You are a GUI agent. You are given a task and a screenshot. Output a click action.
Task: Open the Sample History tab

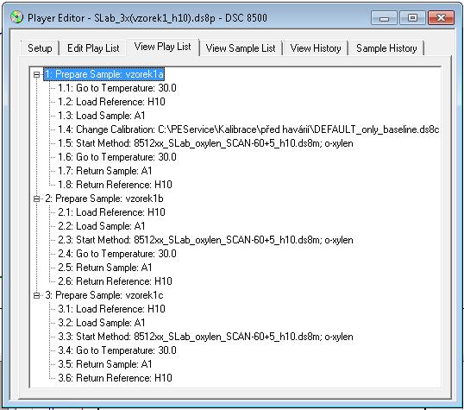[386, 48]
